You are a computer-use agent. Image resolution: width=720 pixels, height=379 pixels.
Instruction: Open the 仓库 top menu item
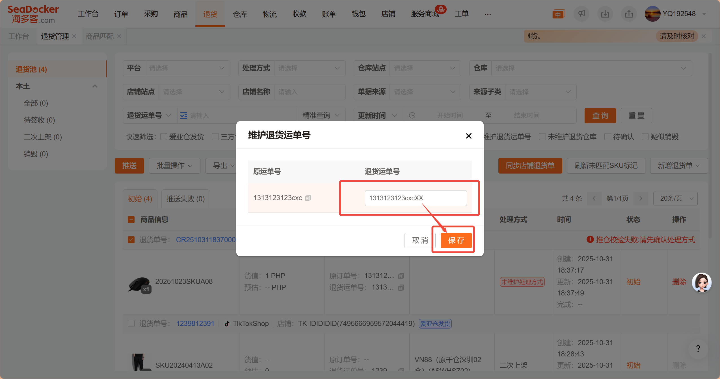pos(240,14)
